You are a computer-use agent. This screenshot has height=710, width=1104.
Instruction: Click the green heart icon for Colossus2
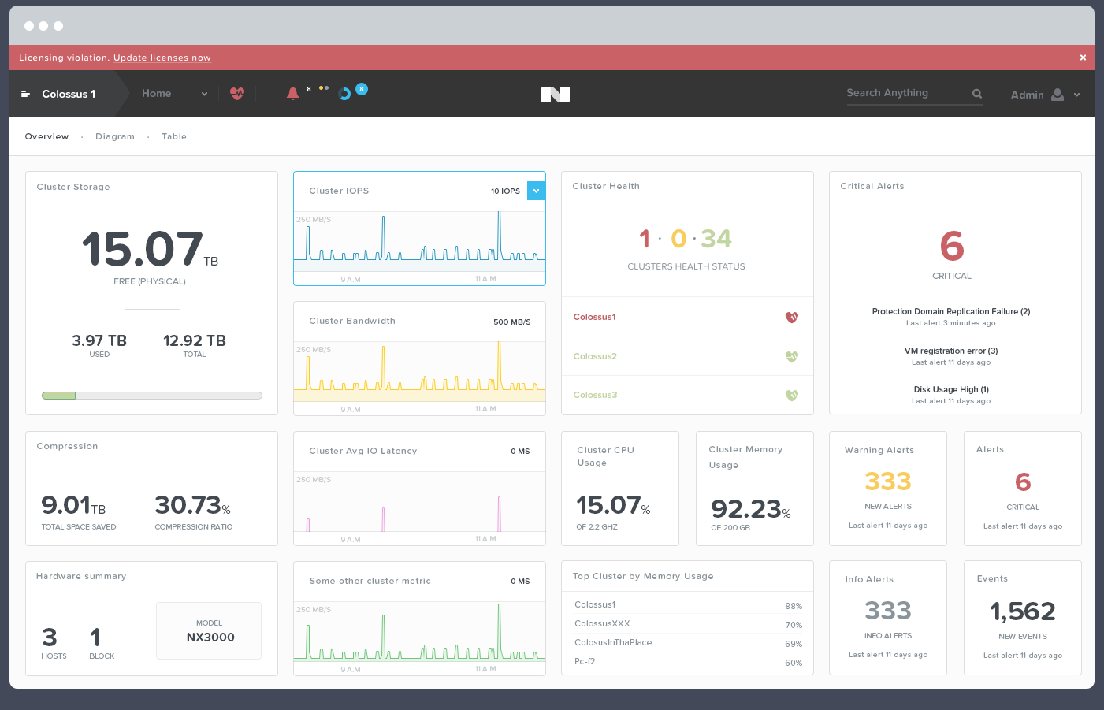coord(792,357)
